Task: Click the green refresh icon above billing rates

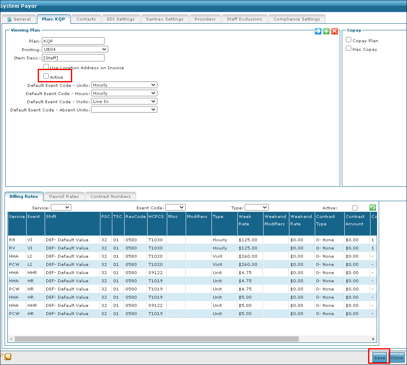Action: point(373,208)
